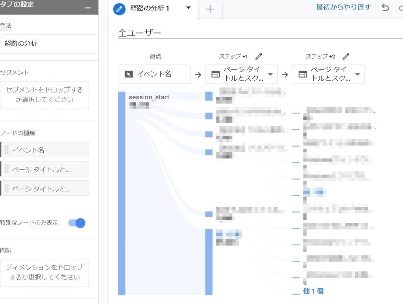The image size is (403, 304).
Task: Toggle 特別なノードのみ表示 switch
Action: click(x=77, y=223)
